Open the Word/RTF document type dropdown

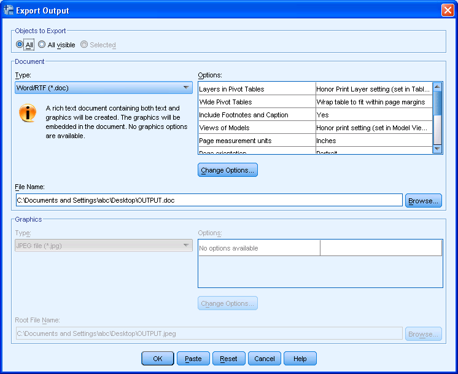pos(103,88)
